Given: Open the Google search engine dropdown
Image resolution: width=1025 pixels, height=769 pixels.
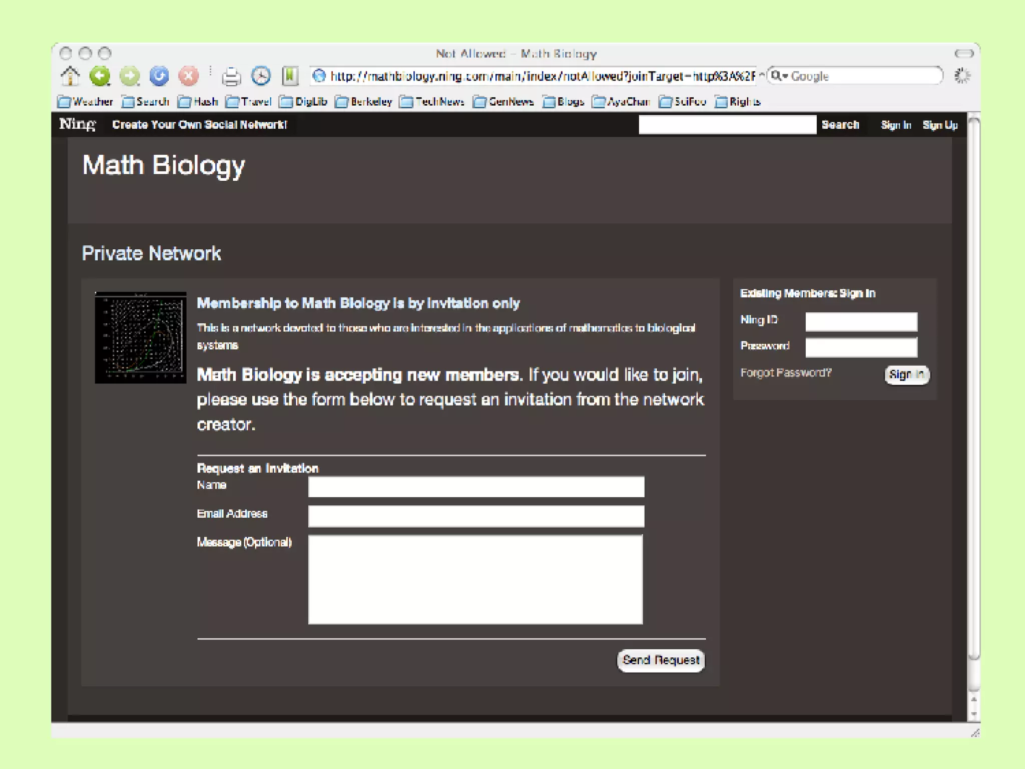Looking at the screenshot, I should click(x=779, y=76).
